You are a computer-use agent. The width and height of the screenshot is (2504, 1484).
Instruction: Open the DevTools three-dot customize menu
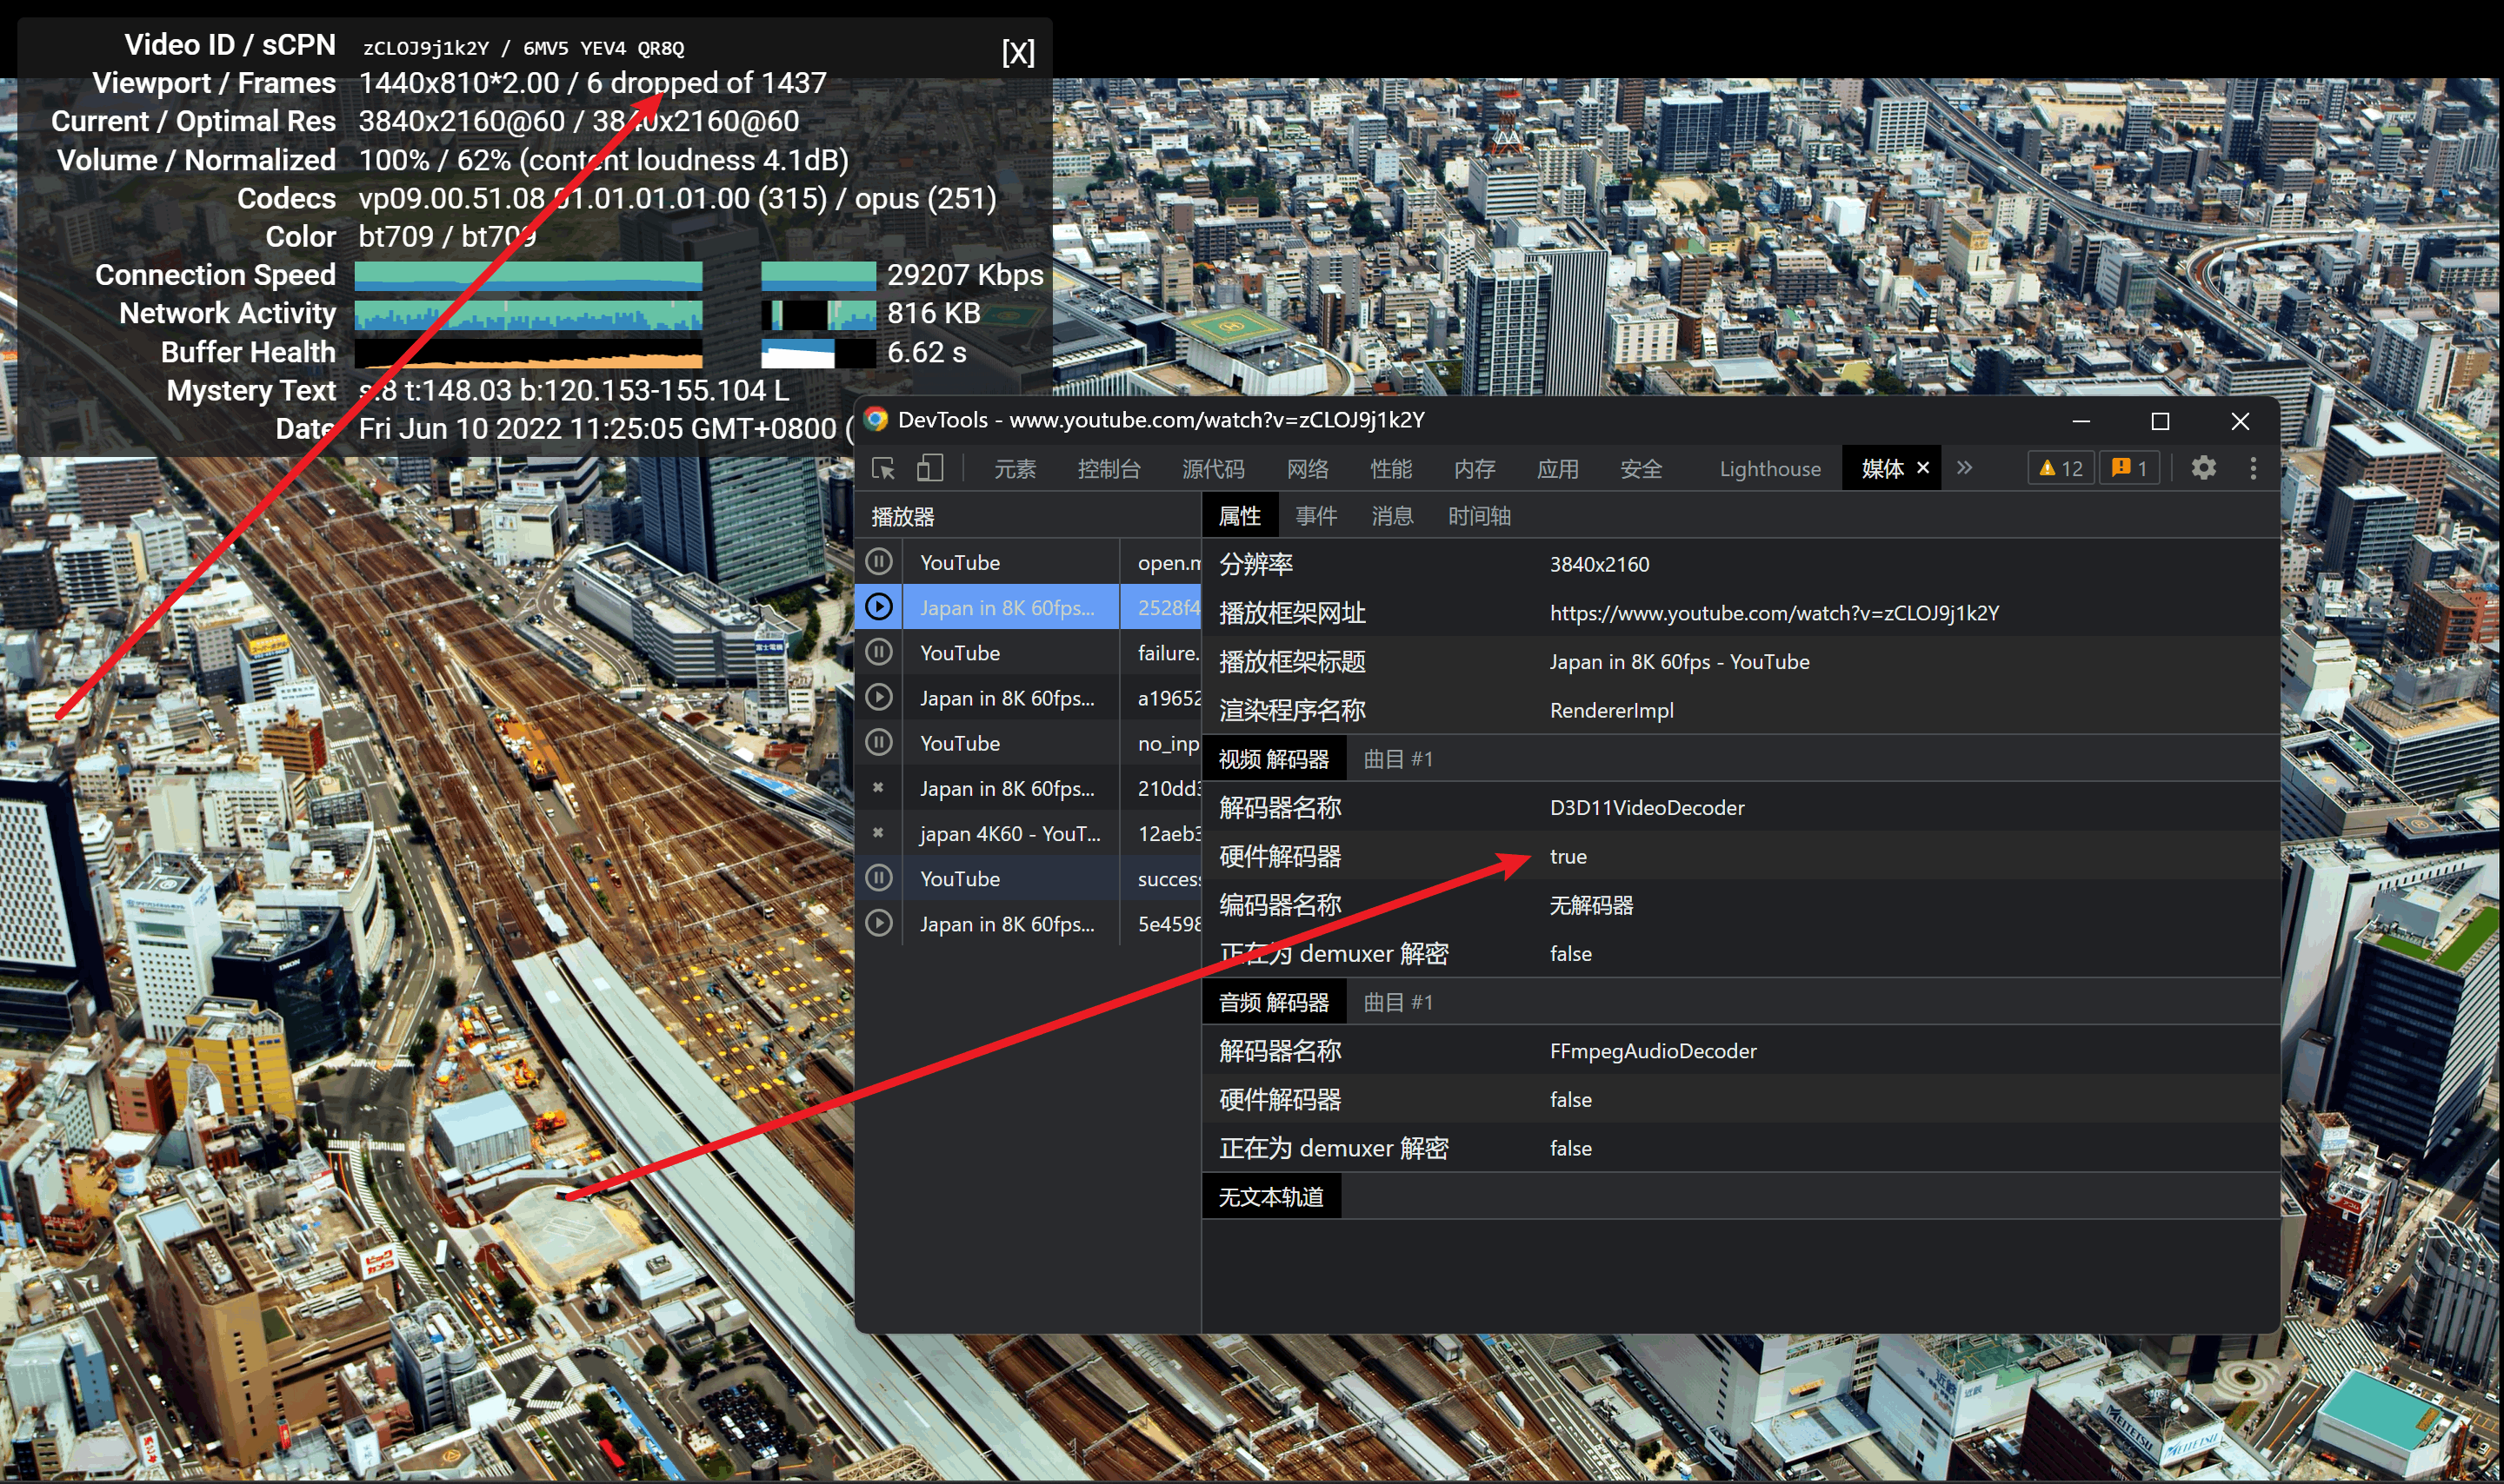coord(2253,468)
